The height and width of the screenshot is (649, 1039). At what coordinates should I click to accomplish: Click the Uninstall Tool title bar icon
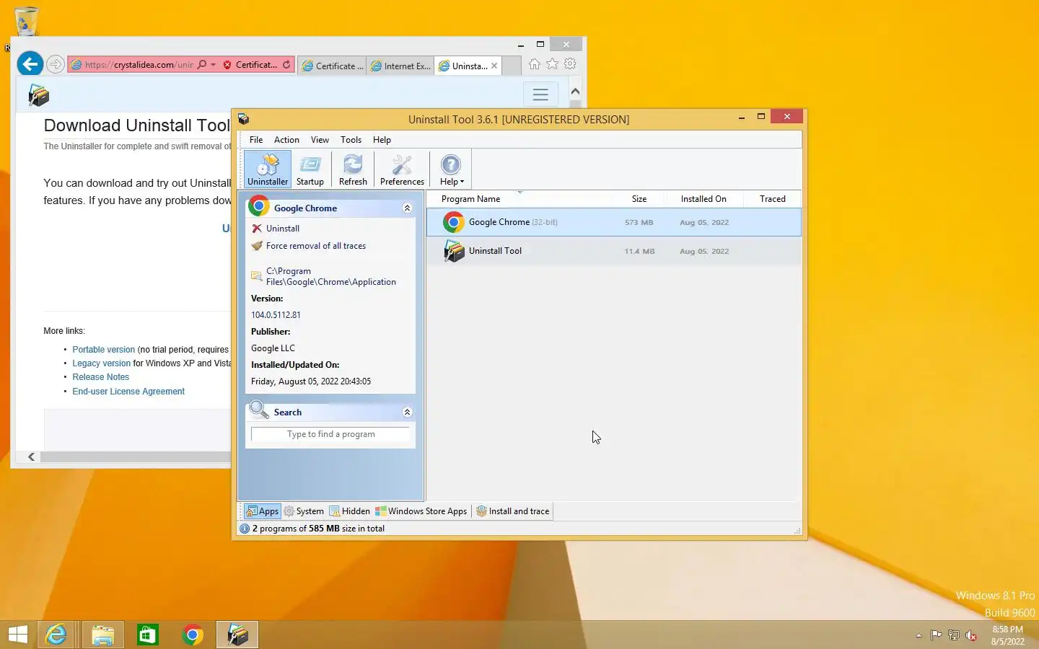244,119
